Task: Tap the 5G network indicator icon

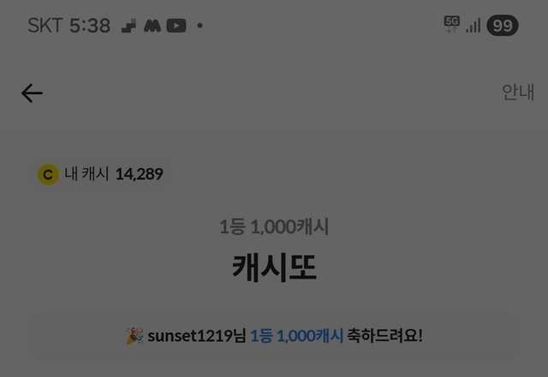Action: 451,25
